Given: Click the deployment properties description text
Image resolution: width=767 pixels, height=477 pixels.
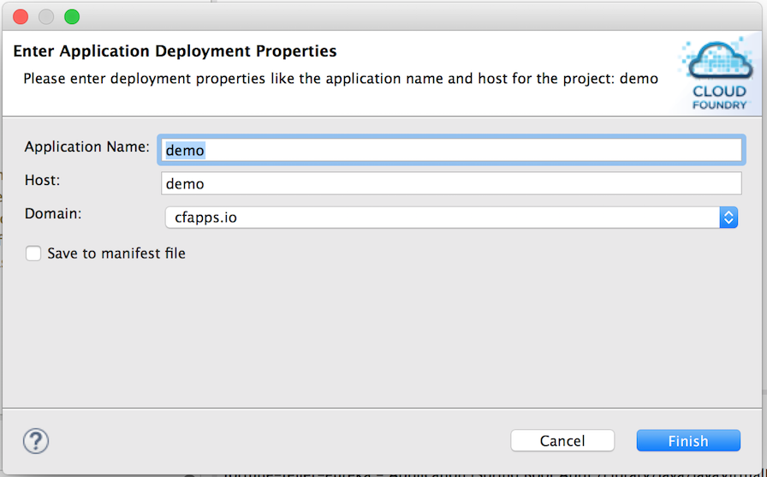Looking at the screenshot, I should [x=340, y=79].
